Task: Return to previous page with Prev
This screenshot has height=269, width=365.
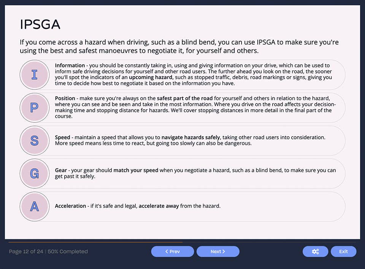Action: coord(172,251)
